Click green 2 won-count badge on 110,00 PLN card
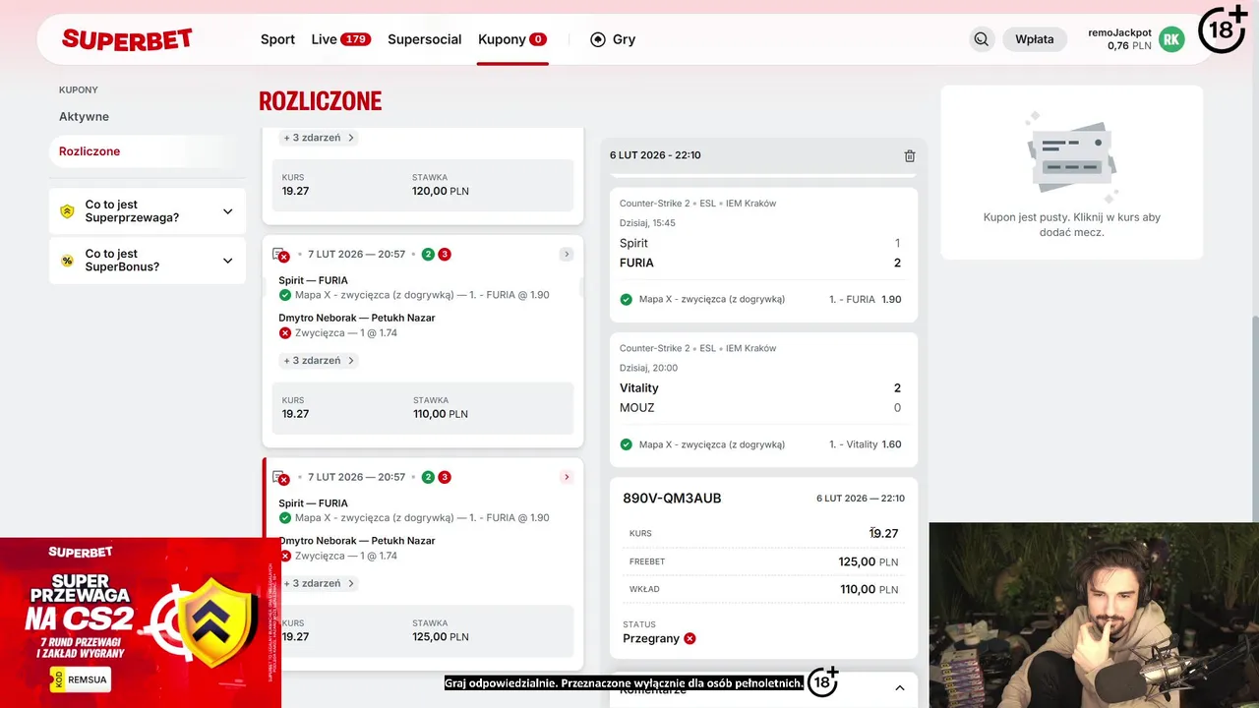The width and height of the screenshot is (1259, 708). [428, 255]
